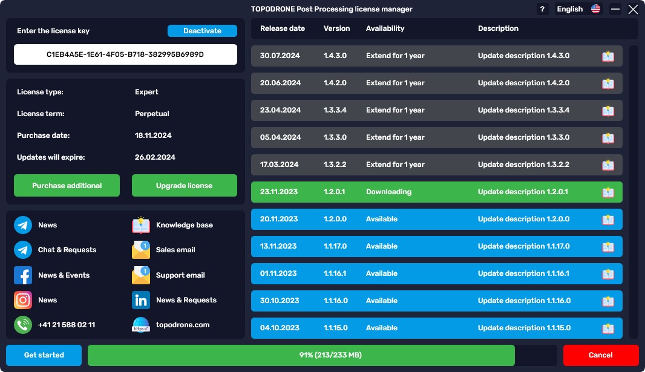Click the phone icon for +41 21 588 02 11
This screenshot has width=645, height=372.
[x=23, y=325]
